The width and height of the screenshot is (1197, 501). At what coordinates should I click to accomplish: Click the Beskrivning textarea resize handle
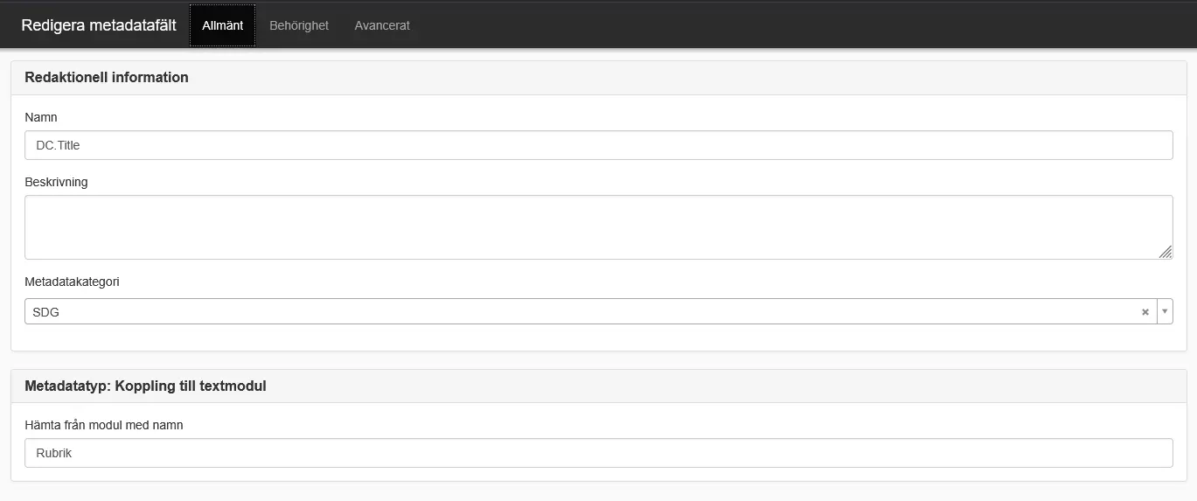click(1166, 253)
